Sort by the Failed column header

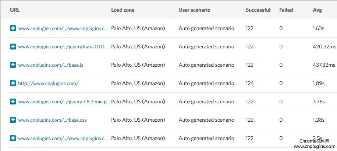coord(286,10)
